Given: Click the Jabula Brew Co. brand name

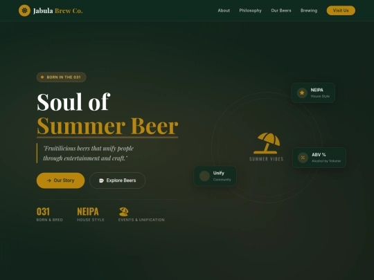Looking at the screenshot, I should pos(58,10).
